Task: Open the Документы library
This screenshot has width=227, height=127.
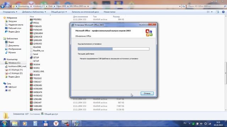Action: (x=13, y=46)
